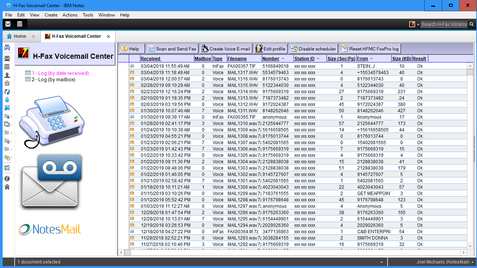Screen dimensions: 477x268
Task: Click the large fax machine image
Action: [52, 122]
